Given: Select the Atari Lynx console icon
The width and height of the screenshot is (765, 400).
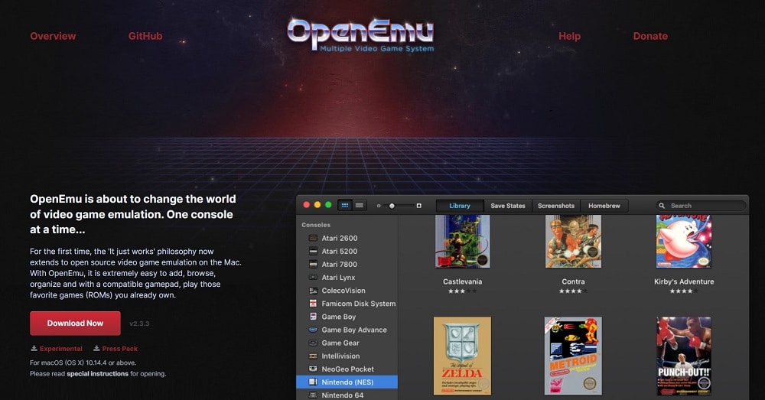Looking at the screenshot, I should [x=313, y=278].
